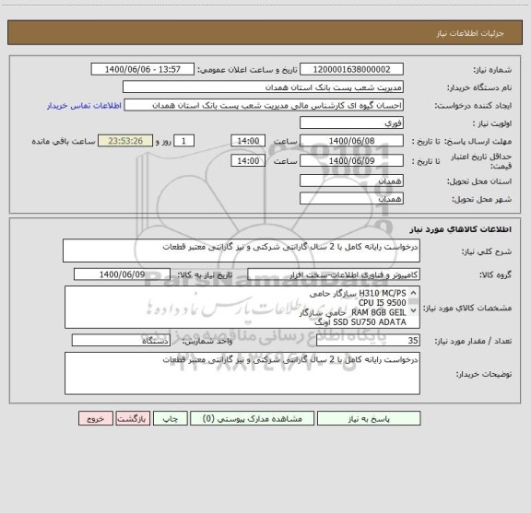531x513 pixels.
Task: Click label ساعت باقی مانده
Action: (x=64, y=142)
